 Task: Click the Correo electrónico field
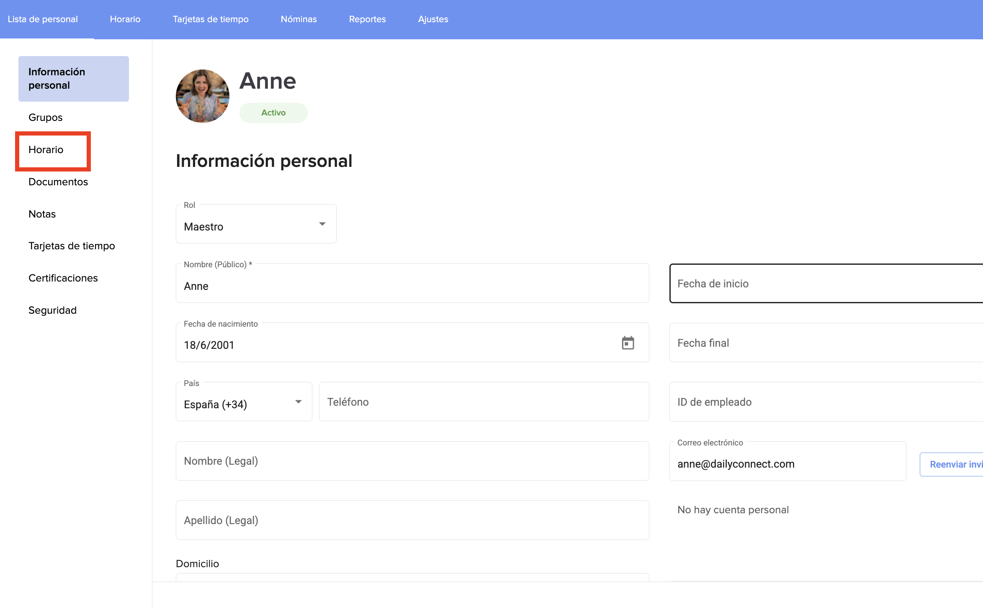click(x=787, y=464)
